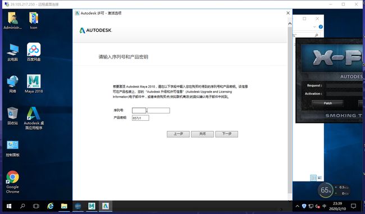Open the Windows Start menu
The image size is (365, 214).
(9, 206)
